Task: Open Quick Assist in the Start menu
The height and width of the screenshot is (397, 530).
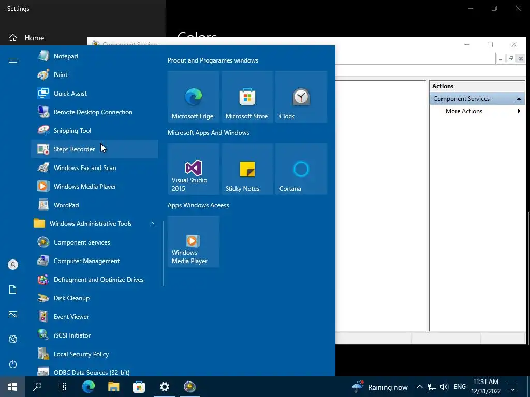Action: coord(95,93)
